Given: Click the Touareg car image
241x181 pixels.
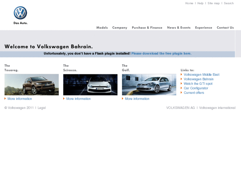Looking at the screenshot, I should click(31, 85).
